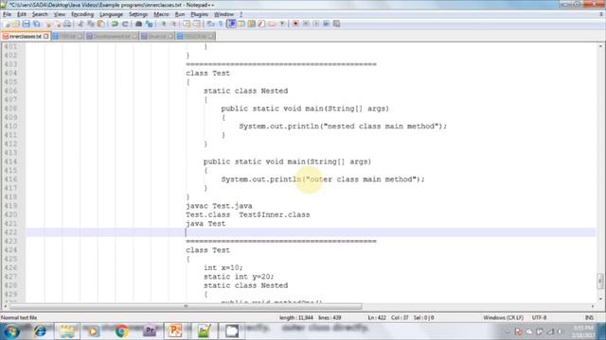Open the File menu
Screen dimensions: 606x340
tap(7, 14)
